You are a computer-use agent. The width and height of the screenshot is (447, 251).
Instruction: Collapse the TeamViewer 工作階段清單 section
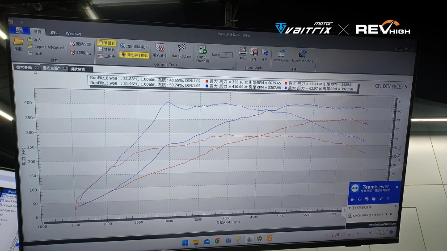(350, 208)
